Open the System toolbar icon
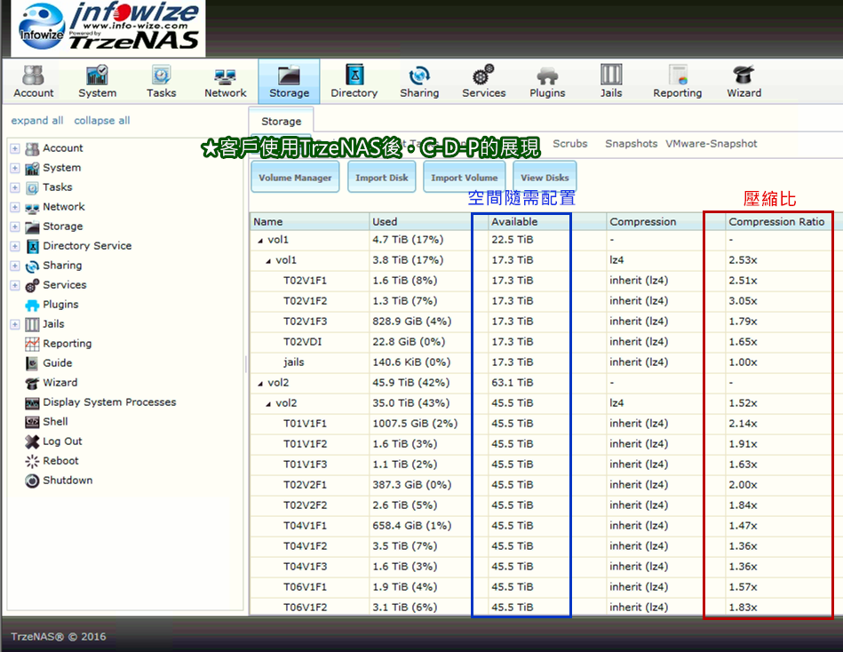Image resolution: width=843 pixels, height=652 pixels. pos(98,81)
